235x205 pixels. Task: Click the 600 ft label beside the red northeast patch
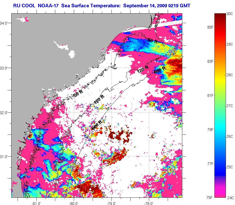[160, 70]
